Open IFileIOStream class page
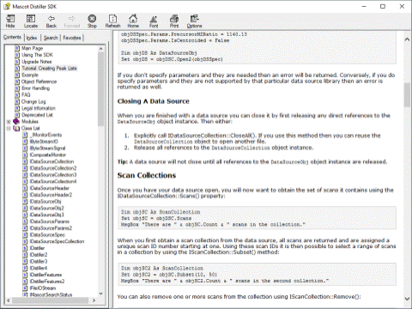Screen dimensions: 412x309 (x=43, y=288)
